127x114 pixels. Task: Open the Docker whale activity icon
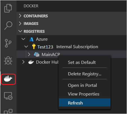coord(8,79)
